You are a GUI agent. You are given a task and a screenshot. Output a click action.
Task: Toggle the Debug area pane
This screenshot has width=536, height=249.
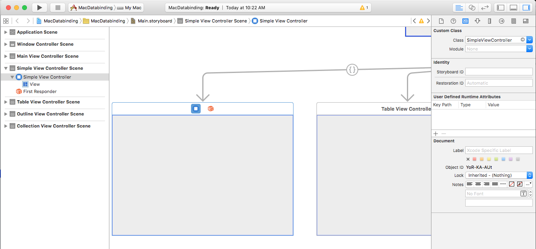point(513,8)
